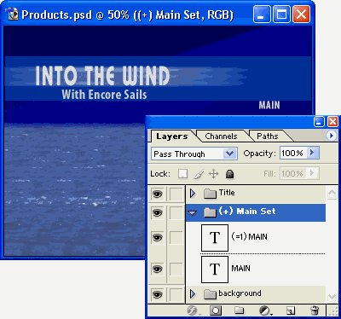Click the add layer mask icon

[x=216, y=310]
